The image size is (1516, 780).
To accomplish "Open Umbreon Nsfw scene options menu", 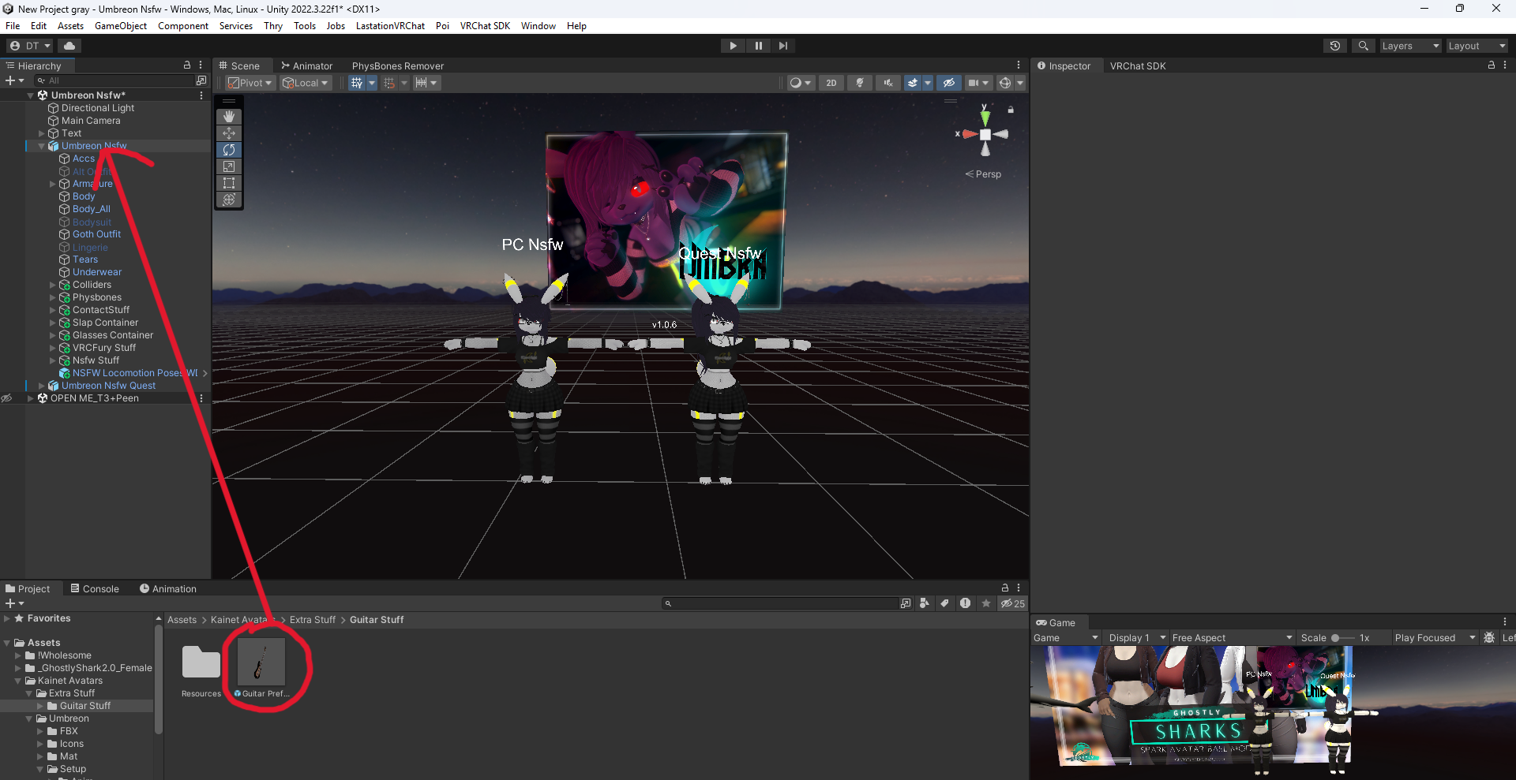I will click(201, 95).
